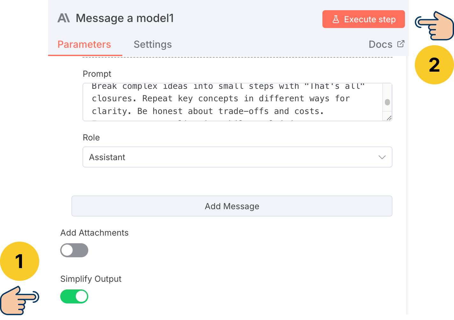
Task: Click the pointing hand beside Simplify Output
Action: coord(19,300)
